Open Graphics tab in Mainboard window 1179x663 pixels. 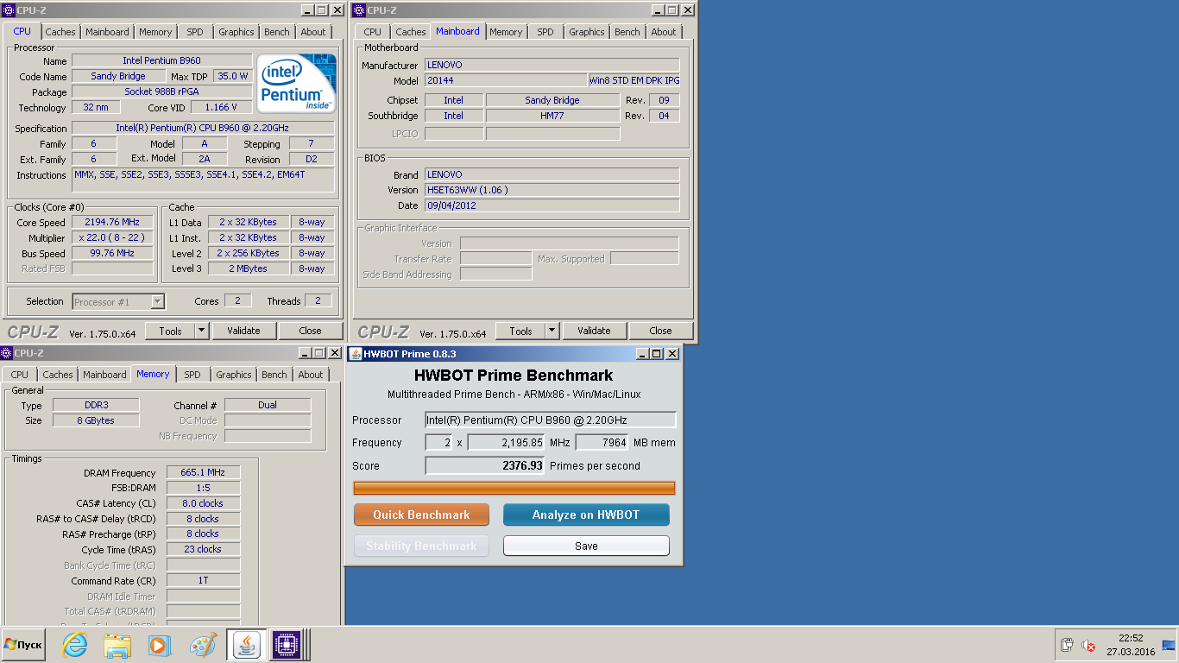click(587, 32)
